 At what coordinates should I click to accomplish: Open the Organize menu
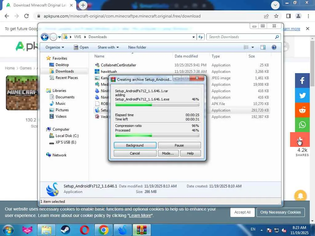[x=55, y=47]
